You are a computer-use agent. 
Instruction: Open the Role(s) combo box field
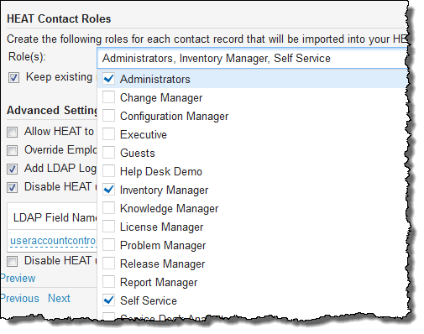(x=252, y=58)
